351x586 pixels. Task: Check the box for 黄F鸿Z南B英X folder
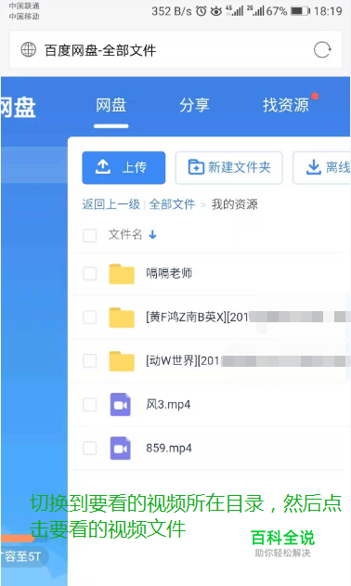(90, 318)
